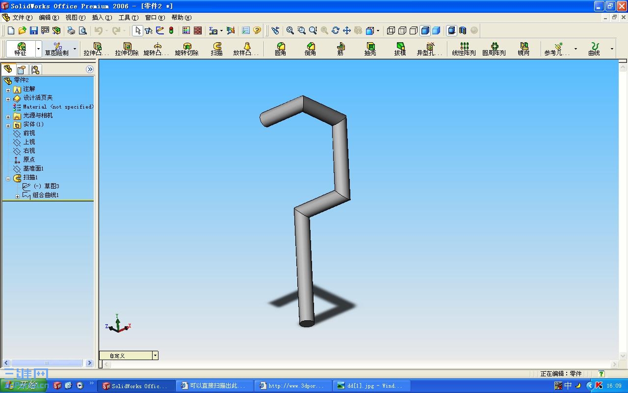The height and width of the screenshot is (393, 628).
Task: Expand the 组合曲线1 node
Action: click(17, 196)
